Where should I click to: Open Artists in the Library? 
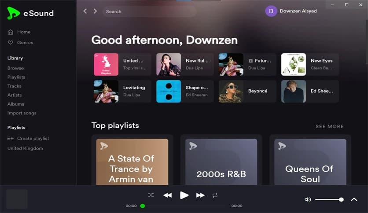[x=15, y=95]
